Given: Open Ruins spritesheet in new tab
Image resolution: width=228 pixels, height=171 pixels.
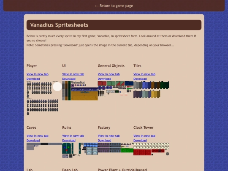Looking at the screenshot, I should tap(73, 136).
